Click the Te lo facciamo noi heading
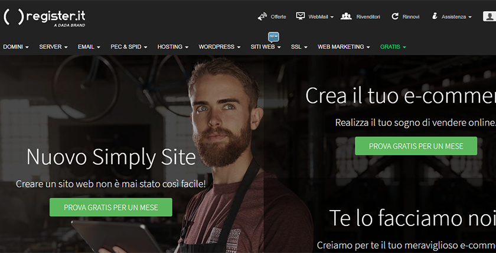The image size is (496, 253). [x=413, y=218]
